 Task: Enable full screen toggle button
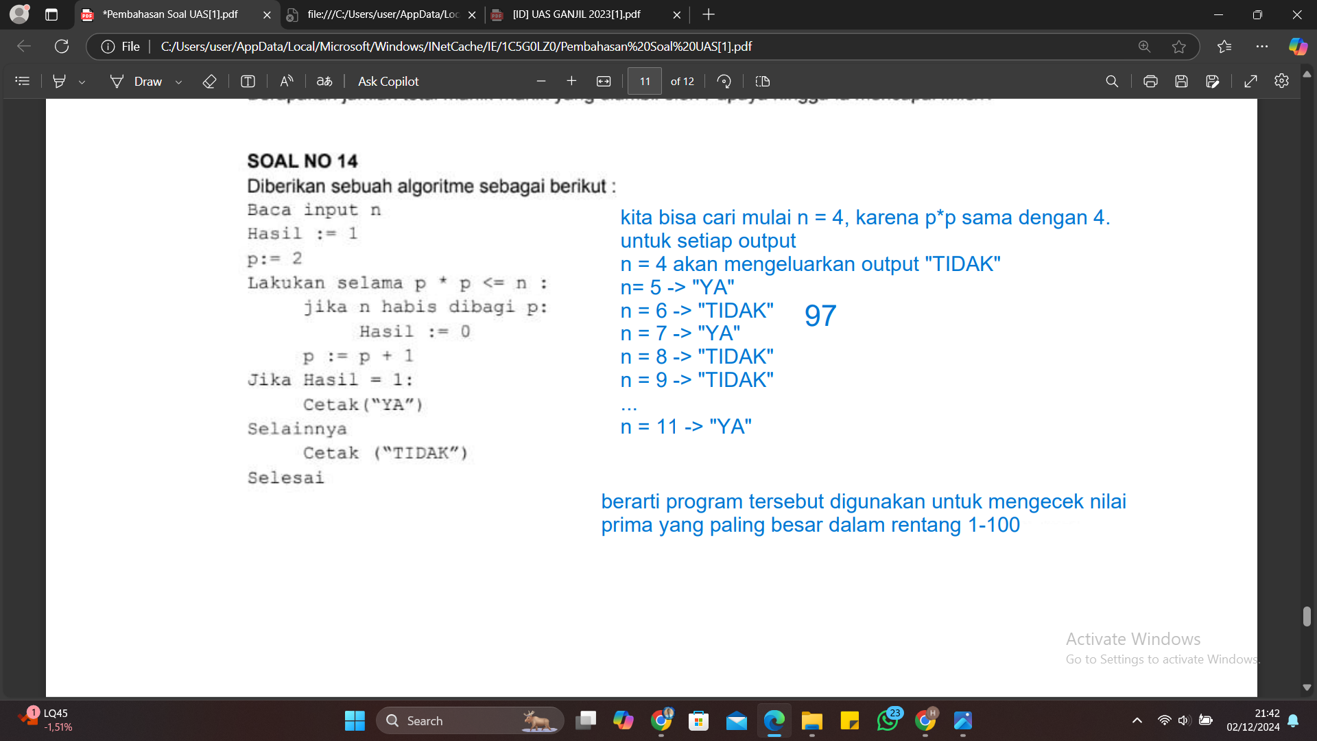click(1251, 82)
